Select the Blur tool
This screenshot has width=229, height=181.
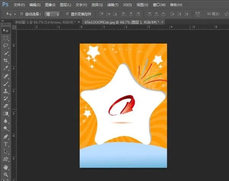tap(6, 121)
